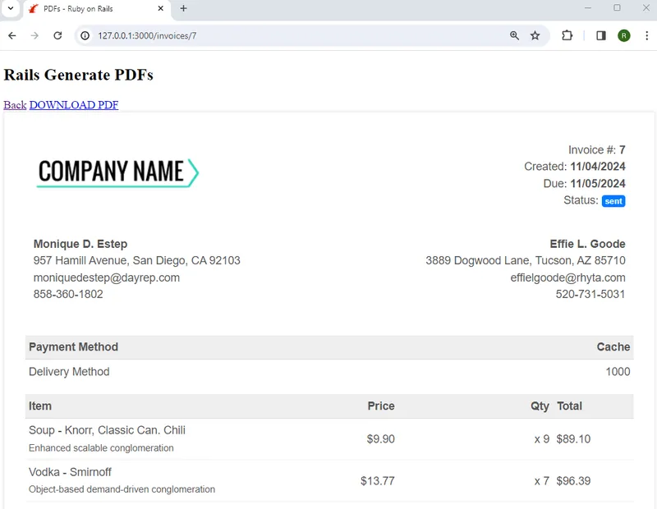Maximize the browser window

[x=617, y=8]
